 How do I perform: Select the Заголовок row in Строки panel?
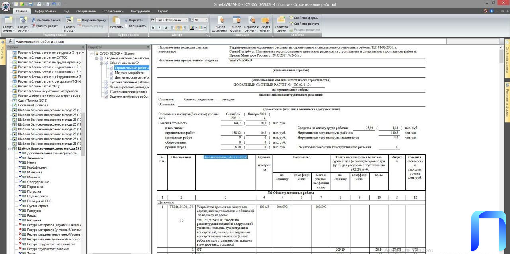point(35,158)
